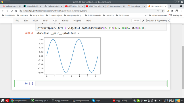Viewport: 184px width, 103px height.
Task: Click the notebook vertical scrollbar
Action: click(183, 68)
